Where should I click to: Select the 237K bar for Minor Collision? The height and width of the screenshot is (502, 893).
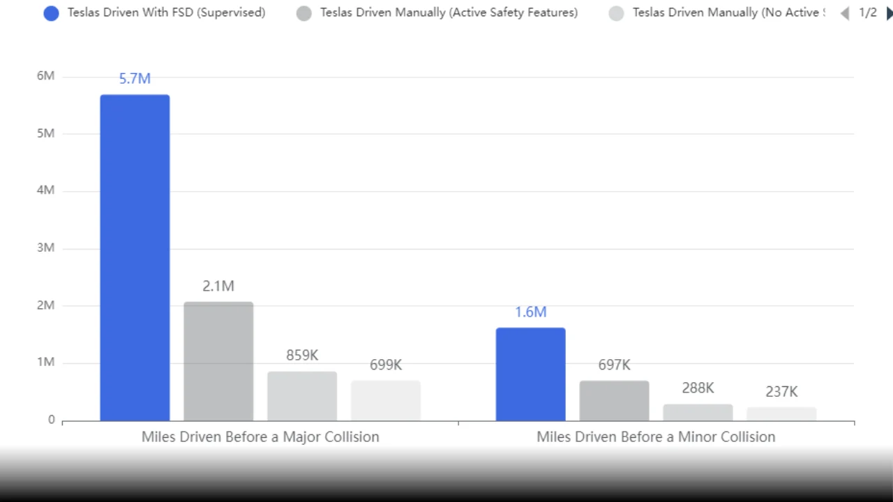(x=782, y=414)
